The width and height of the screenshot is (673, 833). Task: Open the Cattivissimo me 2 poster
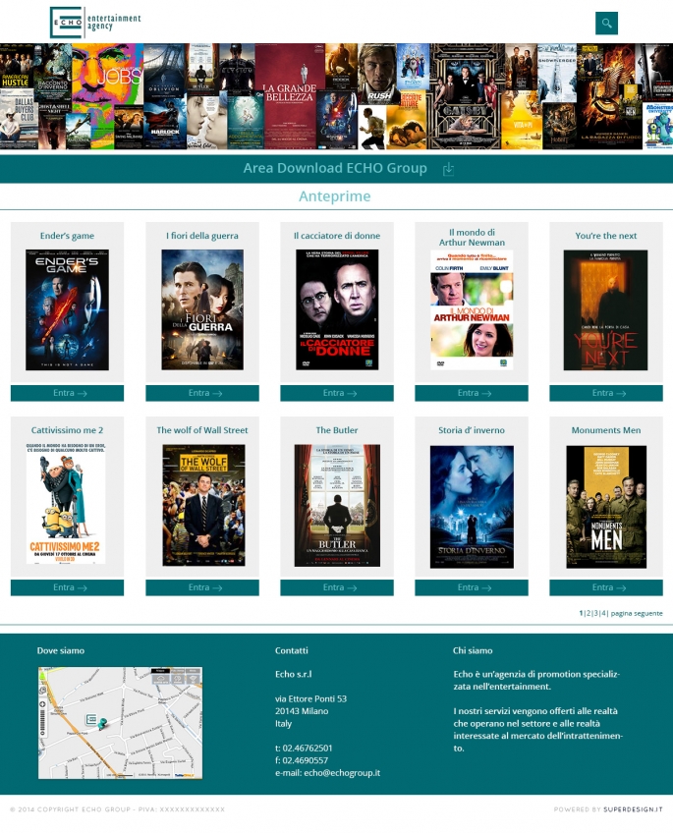click(67, 505)
